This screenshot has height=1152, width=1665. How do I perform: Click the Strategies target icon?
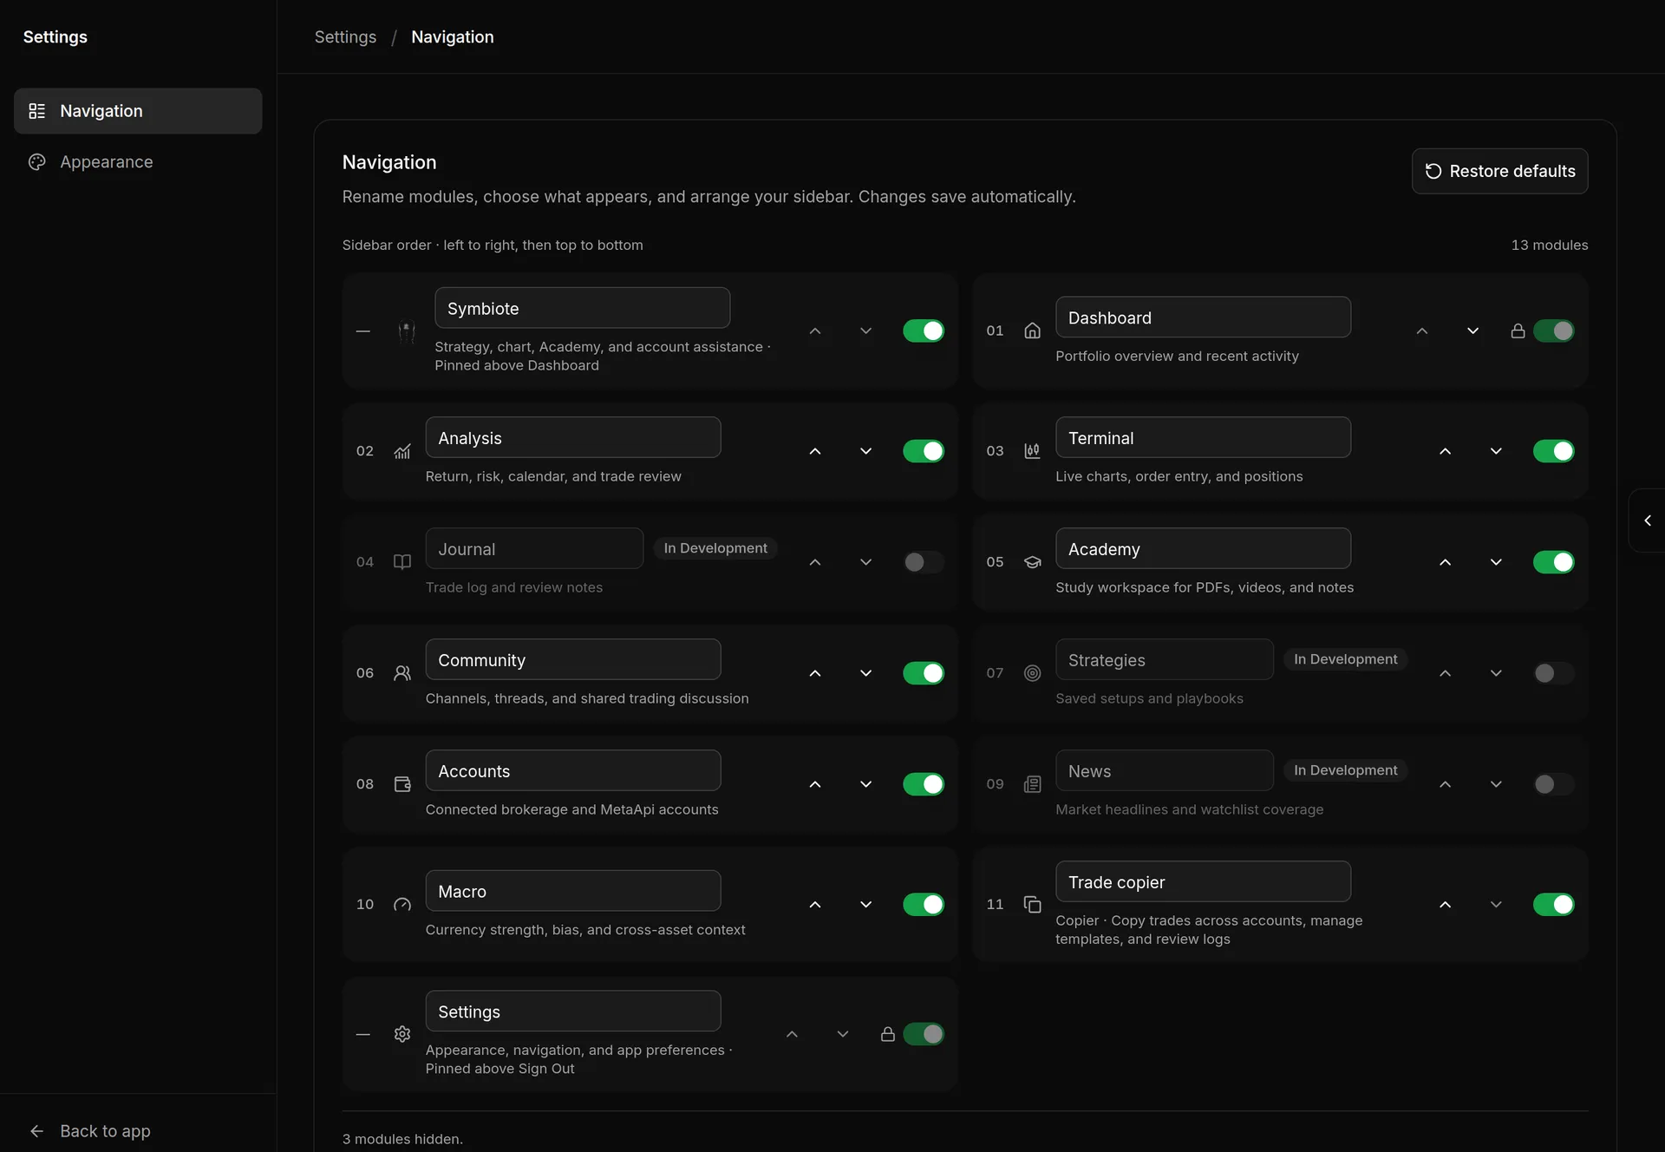tap(1032, 673)
